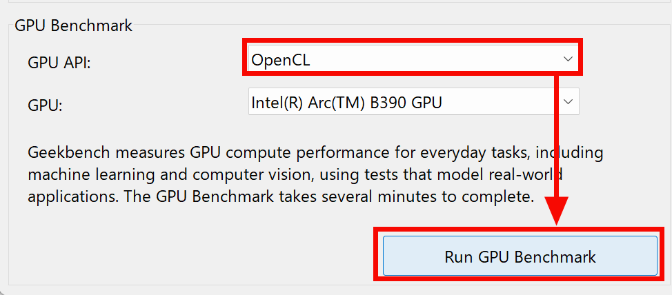Open the GPU device dropdown arrow

click(x=568, y=101)
